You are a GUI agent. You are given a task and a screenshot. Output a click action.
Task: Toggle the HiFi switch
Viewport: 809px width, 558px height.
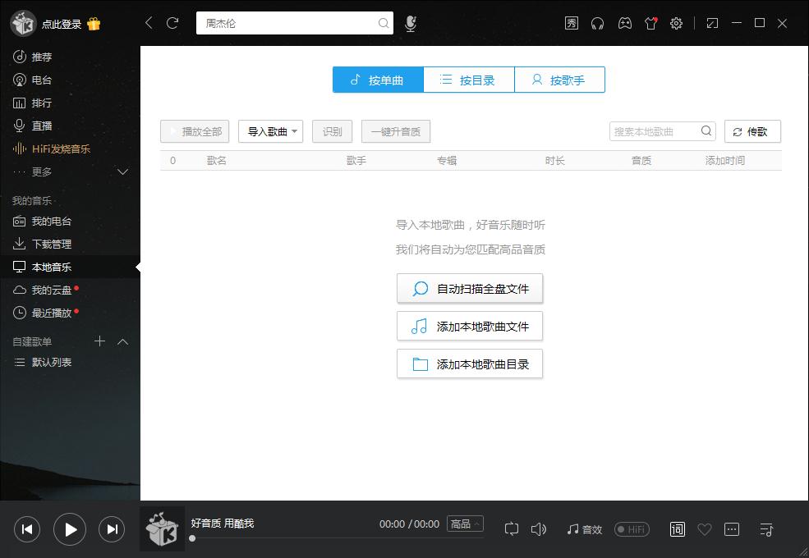632,529
